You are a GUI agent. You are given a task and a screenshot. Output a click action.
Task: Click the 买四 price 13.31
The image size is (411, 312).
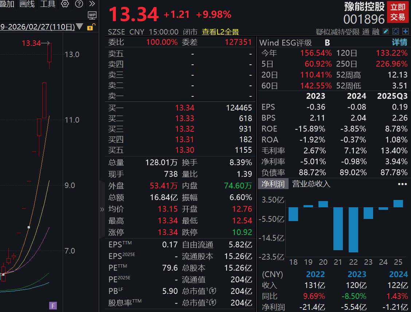click(184, 139)
